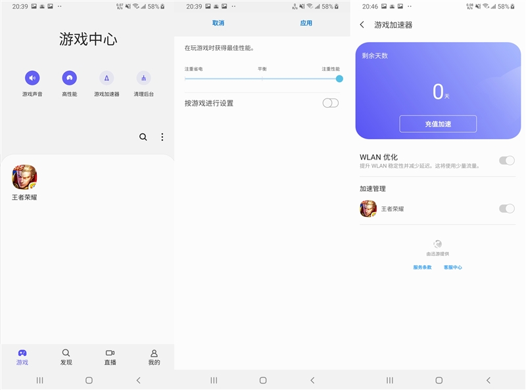Open the search magnifier in Game Center

coord(143,137)
